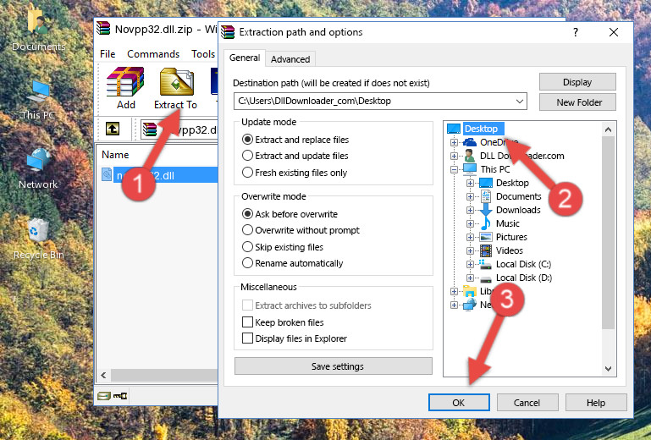
Task: Expand the Documents tree node
Action: pos(470,196)
